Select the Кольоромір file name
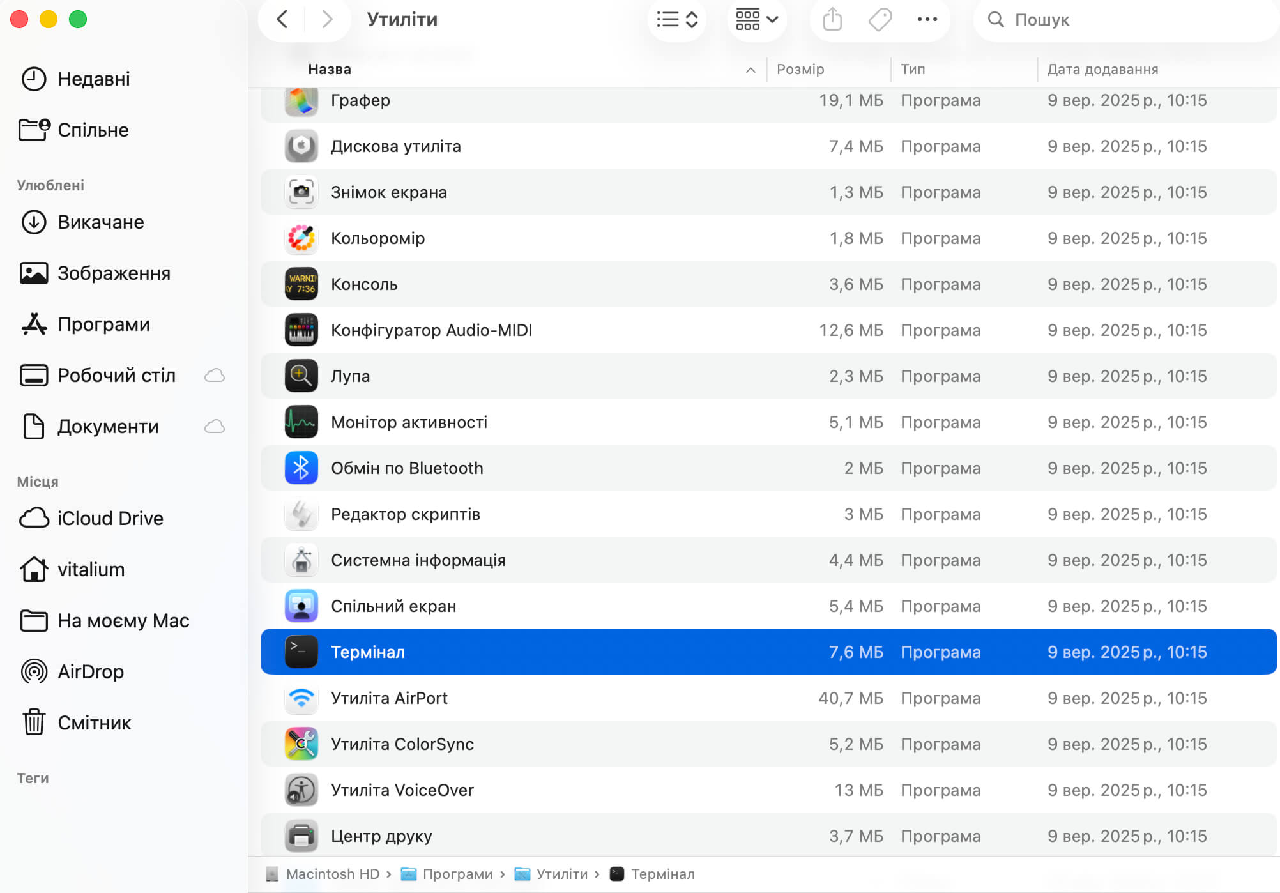The height and width of the screenshot is (893, 1280). (x=378, y=239)
